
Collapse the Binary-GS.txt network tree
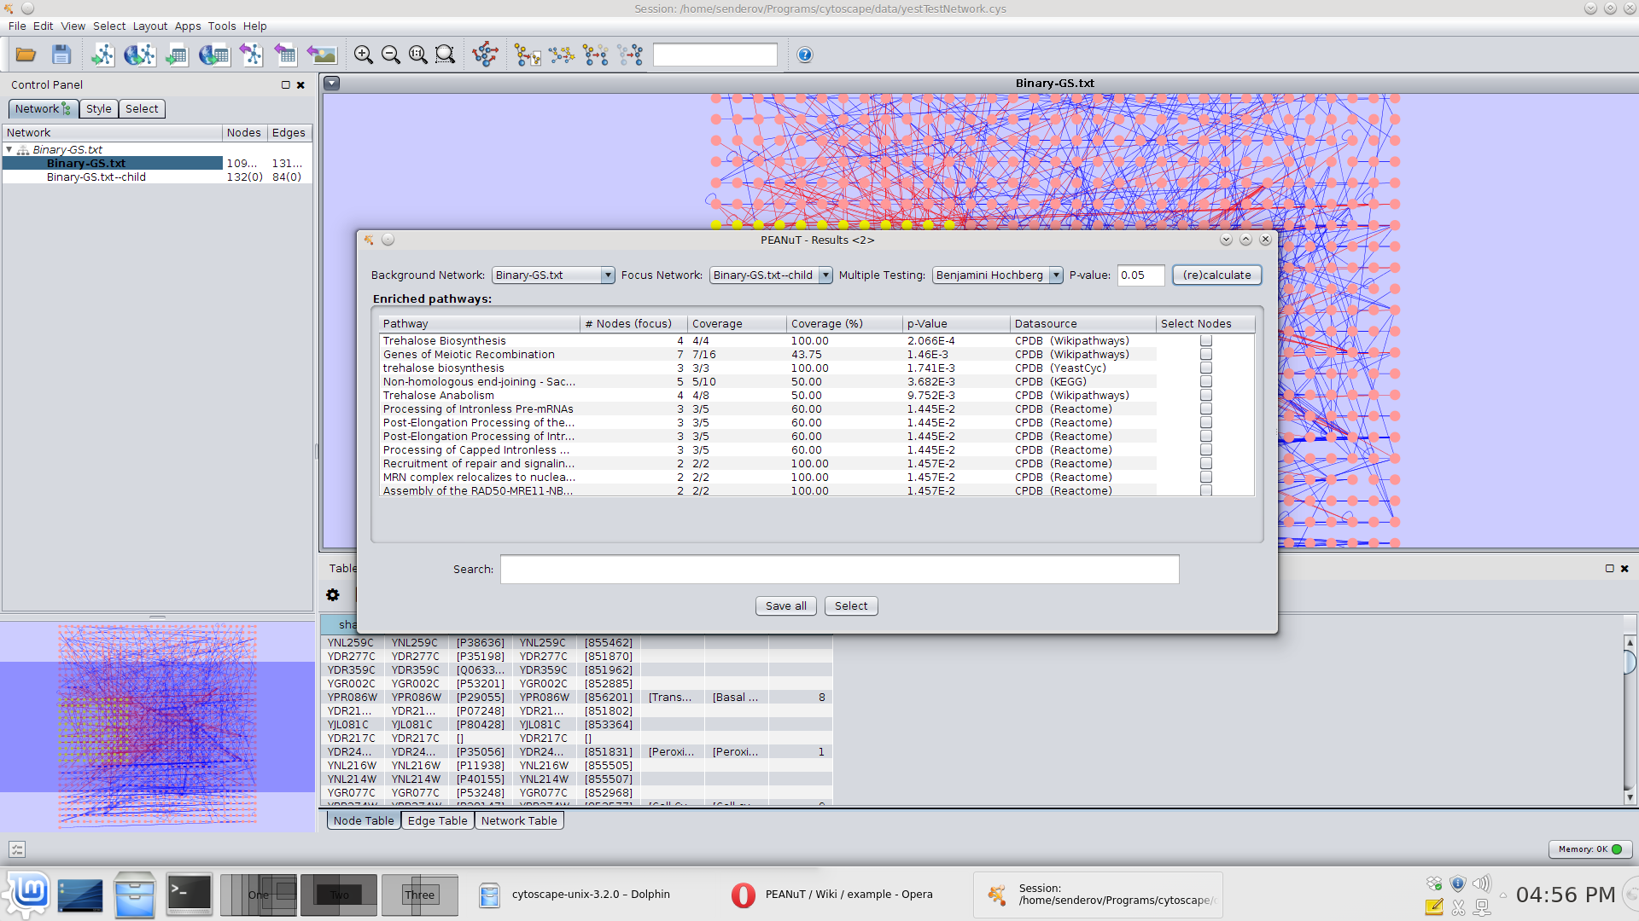tap(9, 149)
